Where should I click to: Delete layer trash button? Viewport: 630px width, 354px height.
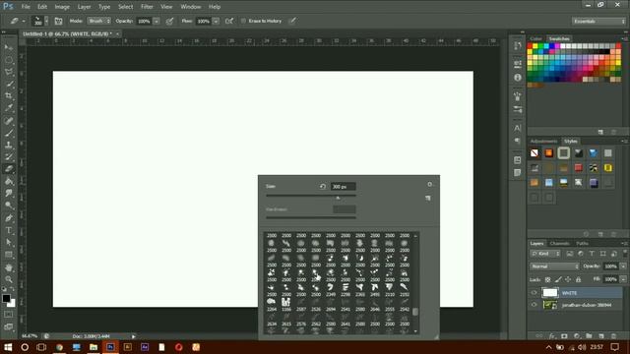pyautogui.click(x=613, y=336)
